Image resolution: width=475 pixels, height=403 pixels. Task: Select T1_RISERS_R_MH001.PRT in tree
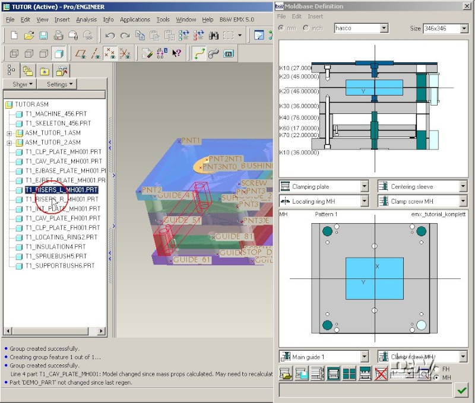[x=62, y=199]
